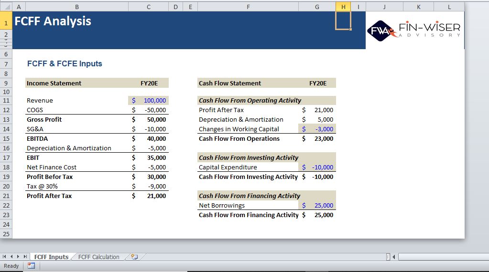Click Capital Expenditure value -10,000
489x272 pixels.
click(x=317, y=167)
